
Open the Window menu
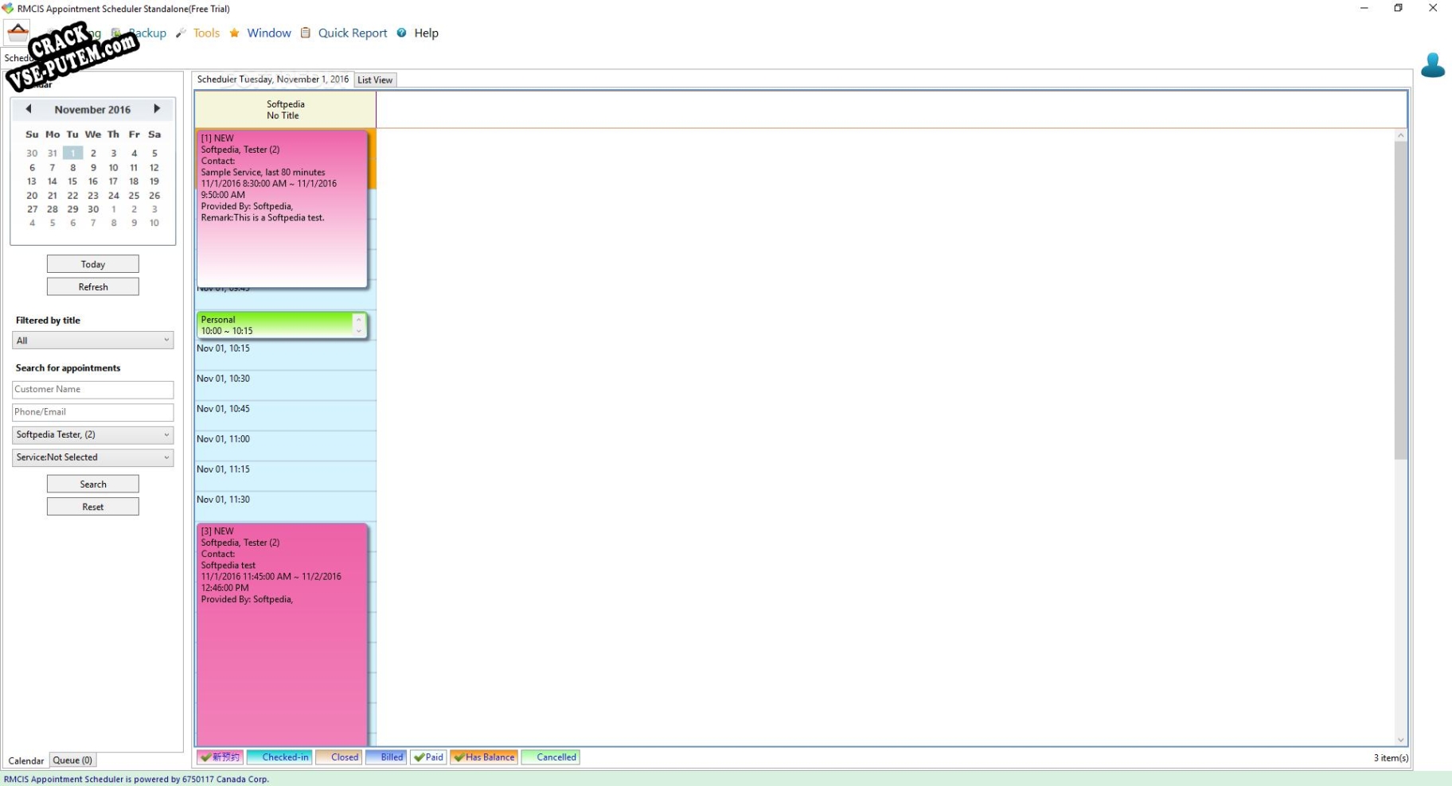click(x=269, y=33)
